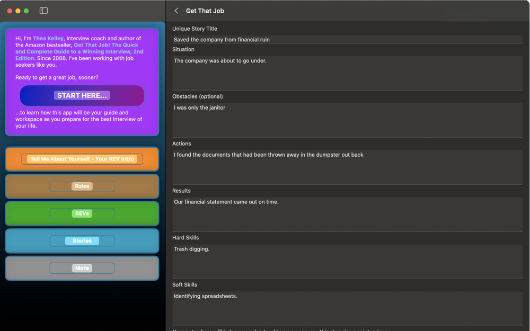Viewport: 530px width, 331px height.
Task: Click into the Soft Skills text area
Action: tap(347, 309)
